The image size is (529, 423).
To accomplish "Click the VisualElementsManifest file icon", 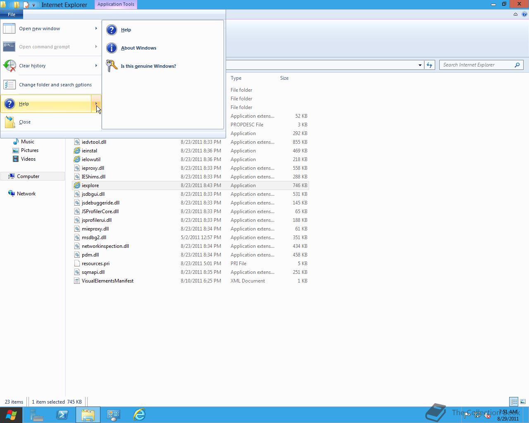I will (77, 281).
